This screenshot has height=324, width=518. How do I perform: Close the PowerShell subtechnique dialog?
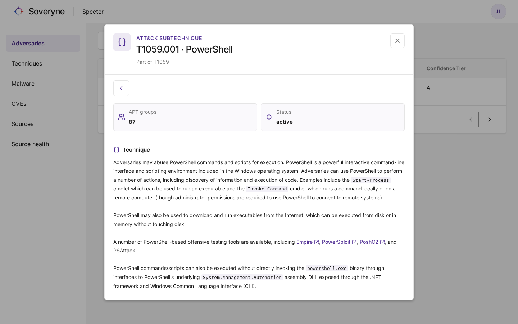[397, 41]
